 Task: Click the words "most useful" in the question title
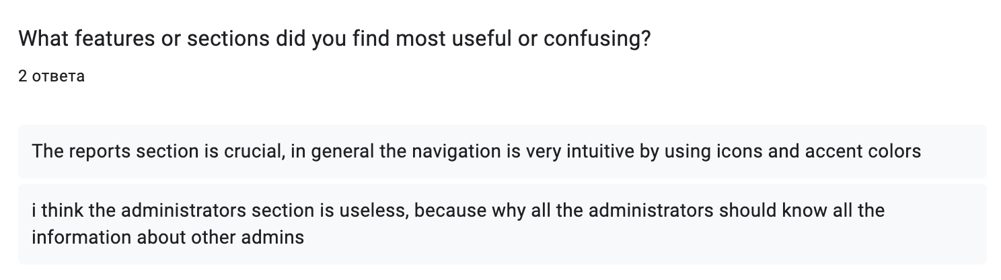pos(451,40)
